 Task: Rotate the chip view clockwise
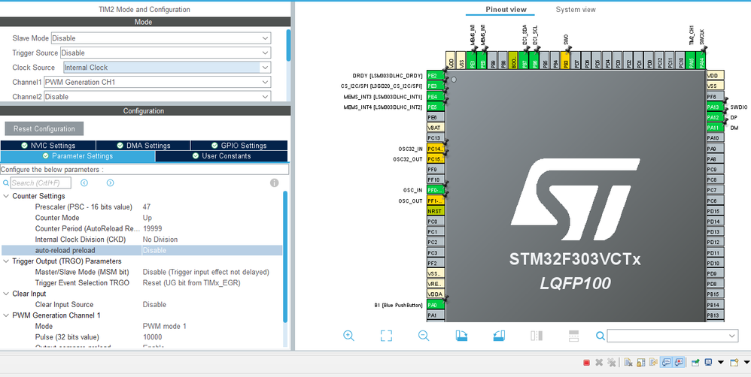(x=461, y=336)
